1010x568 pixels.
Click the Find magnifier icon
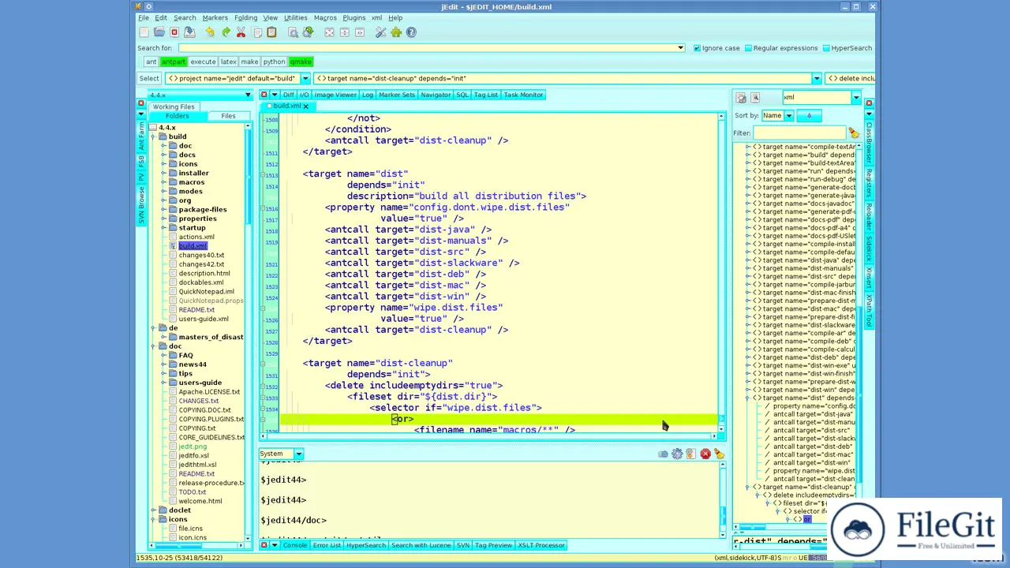click(293, 32)
